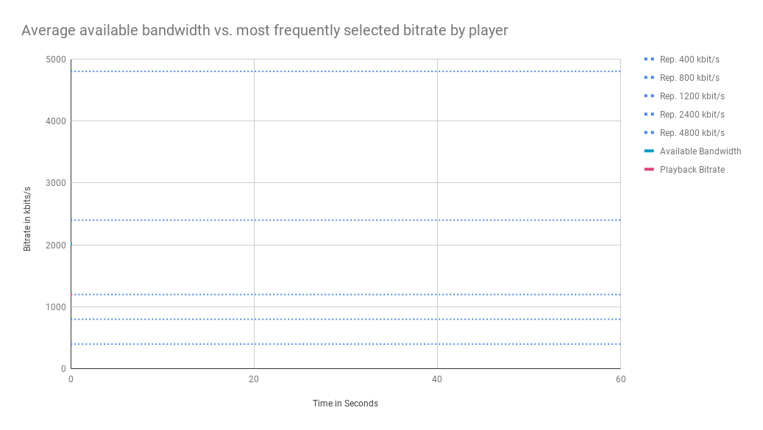Image resolution: width=763 pixels, height=430 pixels.
Task: Select the Rep. 400 kbit/s legend label
Action: pos(689,60)
